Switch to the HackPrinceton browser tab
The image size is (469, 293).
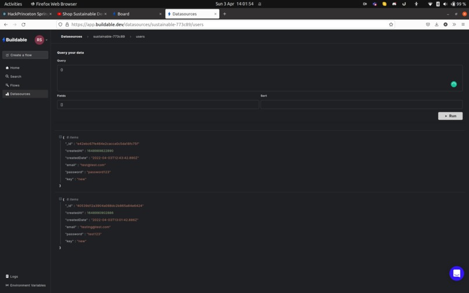pos(27,14)
